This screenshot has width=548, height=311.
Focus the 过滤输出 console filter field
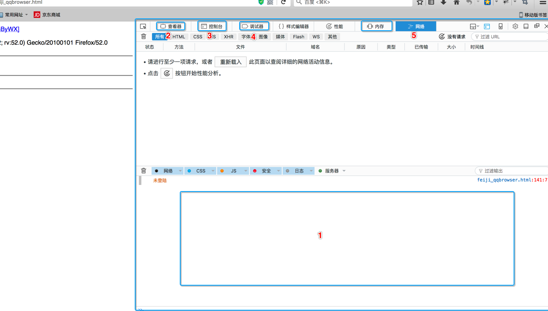[x=511, y=171]
